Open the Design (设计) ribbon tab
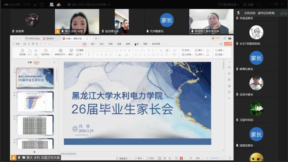The width and height of the screenshot is (288, 162). pos(102,44)
